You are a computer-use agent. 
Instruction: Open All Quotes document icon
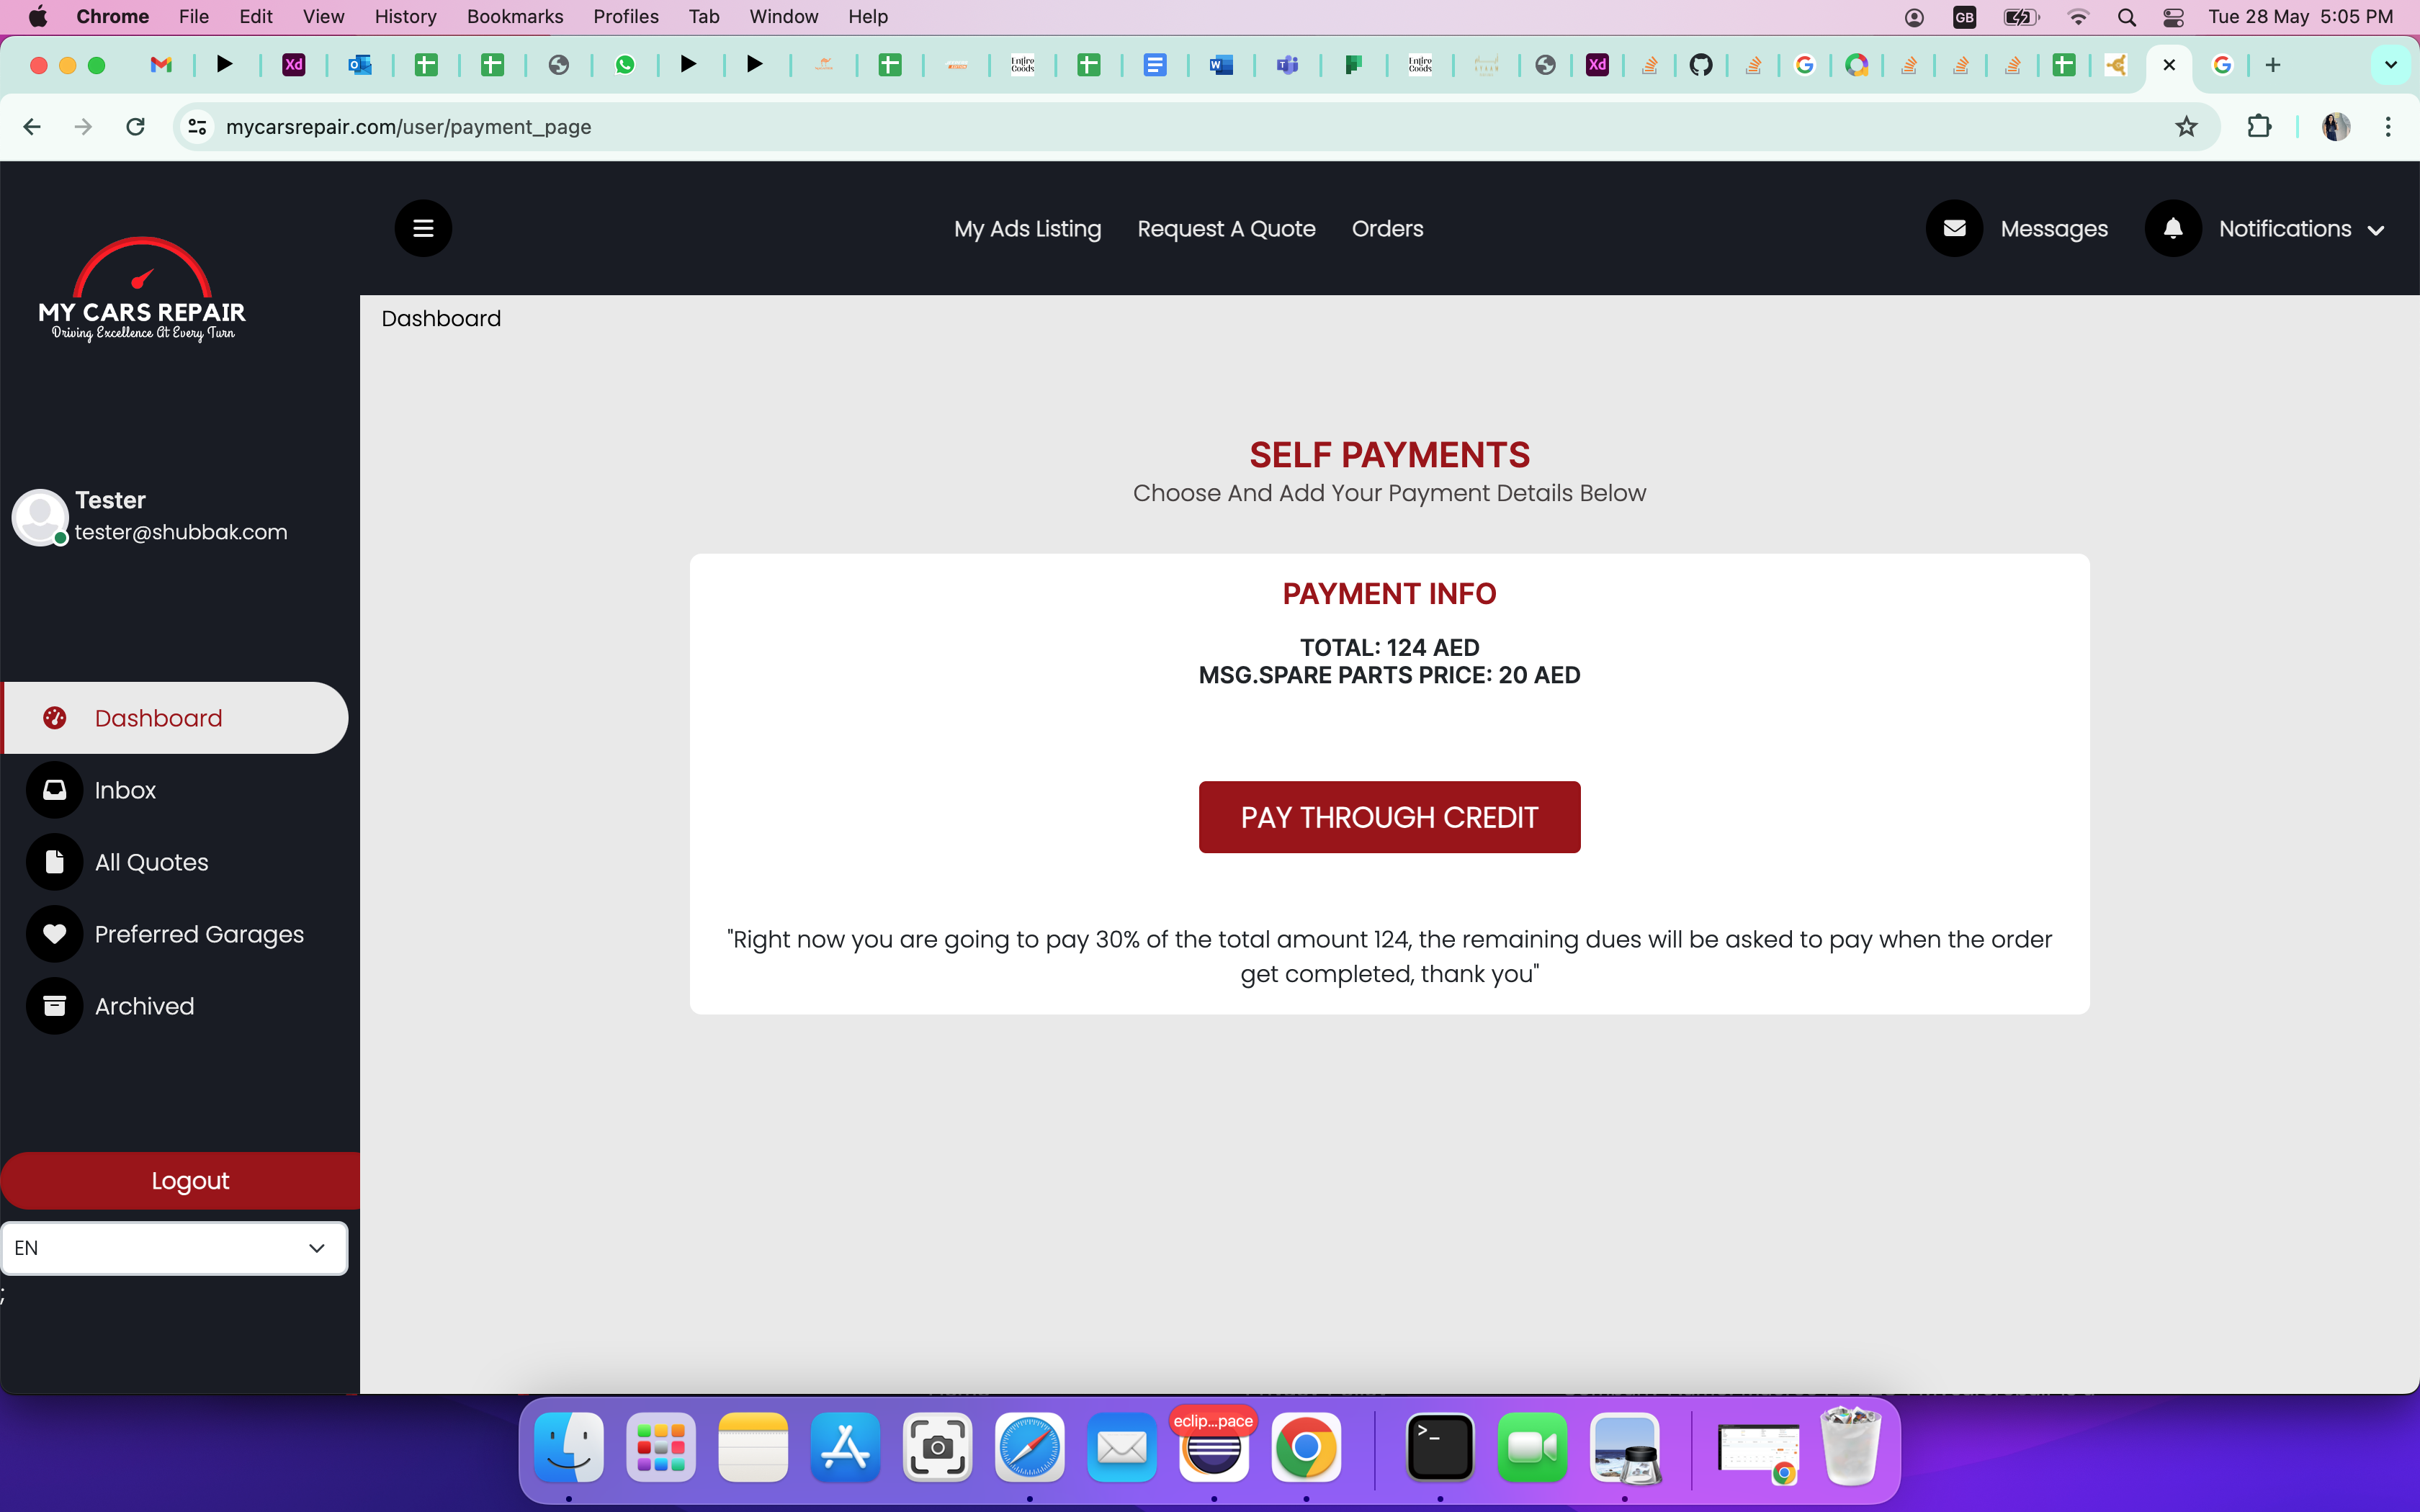(54, 862)
